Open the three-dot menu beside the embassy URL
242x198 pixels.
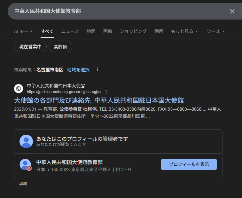[106, 92]
